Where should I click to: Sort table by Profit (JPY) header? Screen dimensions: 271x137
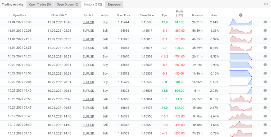[x=179, y=13]
